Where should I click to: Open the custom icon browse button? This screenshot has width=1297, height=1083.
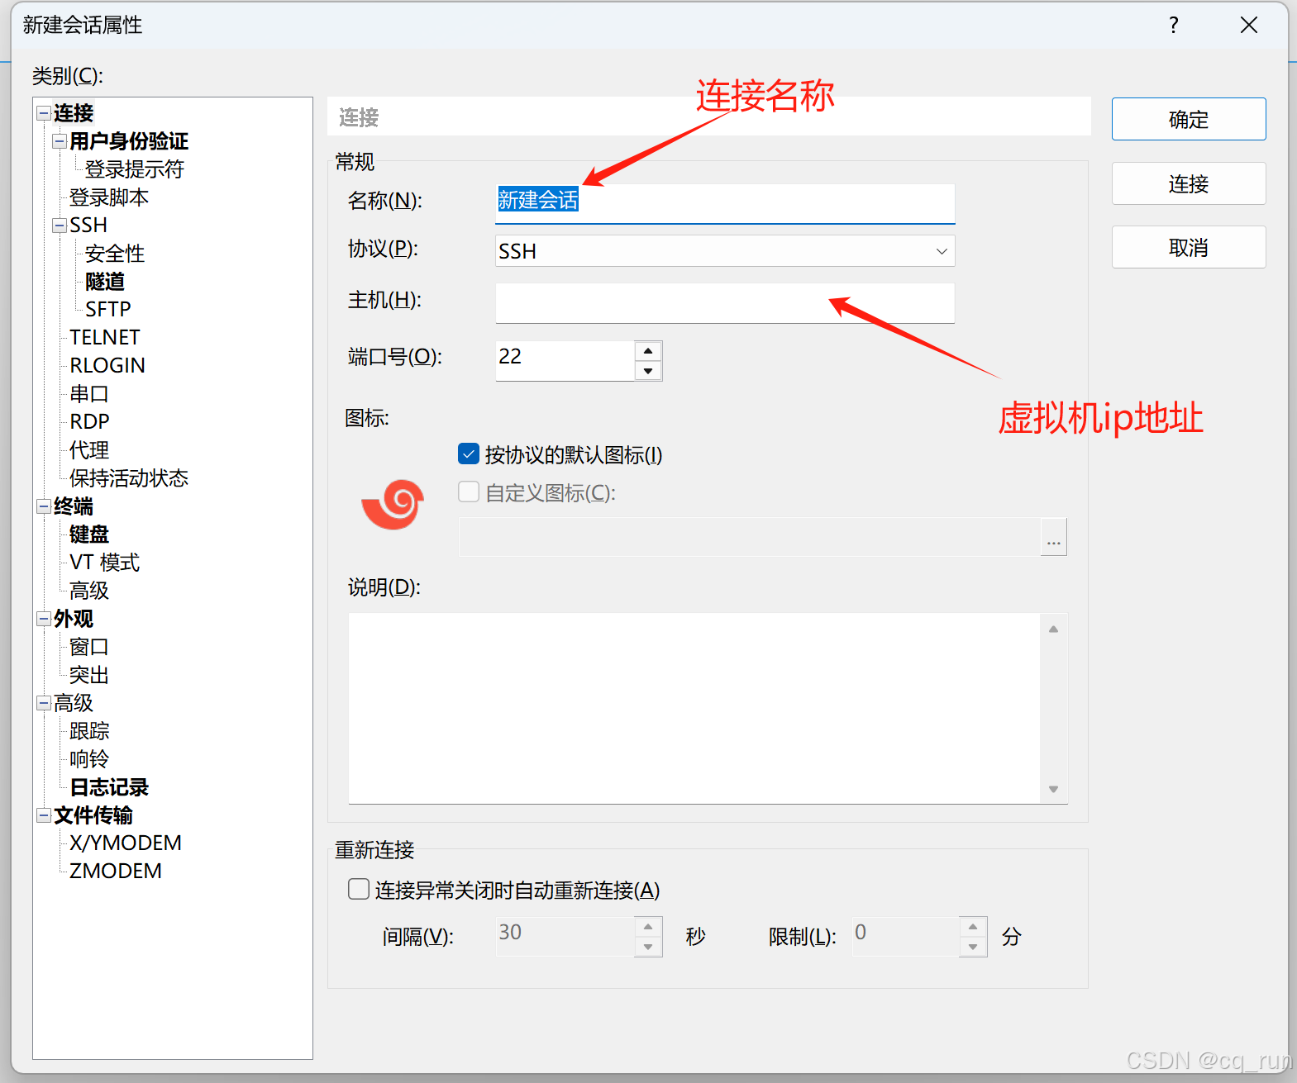[x=1053, y=538]
